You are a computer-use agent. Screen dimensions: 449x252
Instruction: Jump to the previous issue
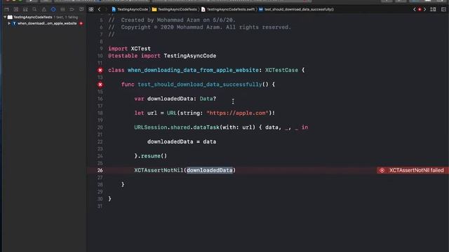pyautogui.click(x=415, y=9)
